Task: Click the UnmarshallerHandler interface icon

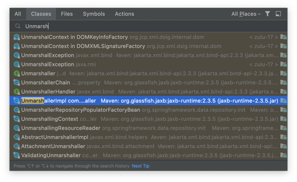Action: (17, 92)
